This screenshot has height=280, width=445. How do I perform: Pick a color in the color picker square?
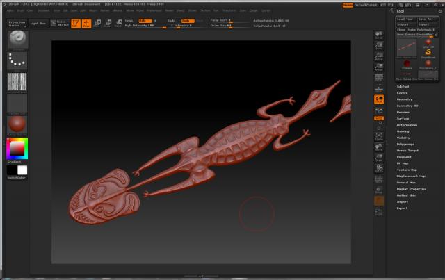coord(17,147)
